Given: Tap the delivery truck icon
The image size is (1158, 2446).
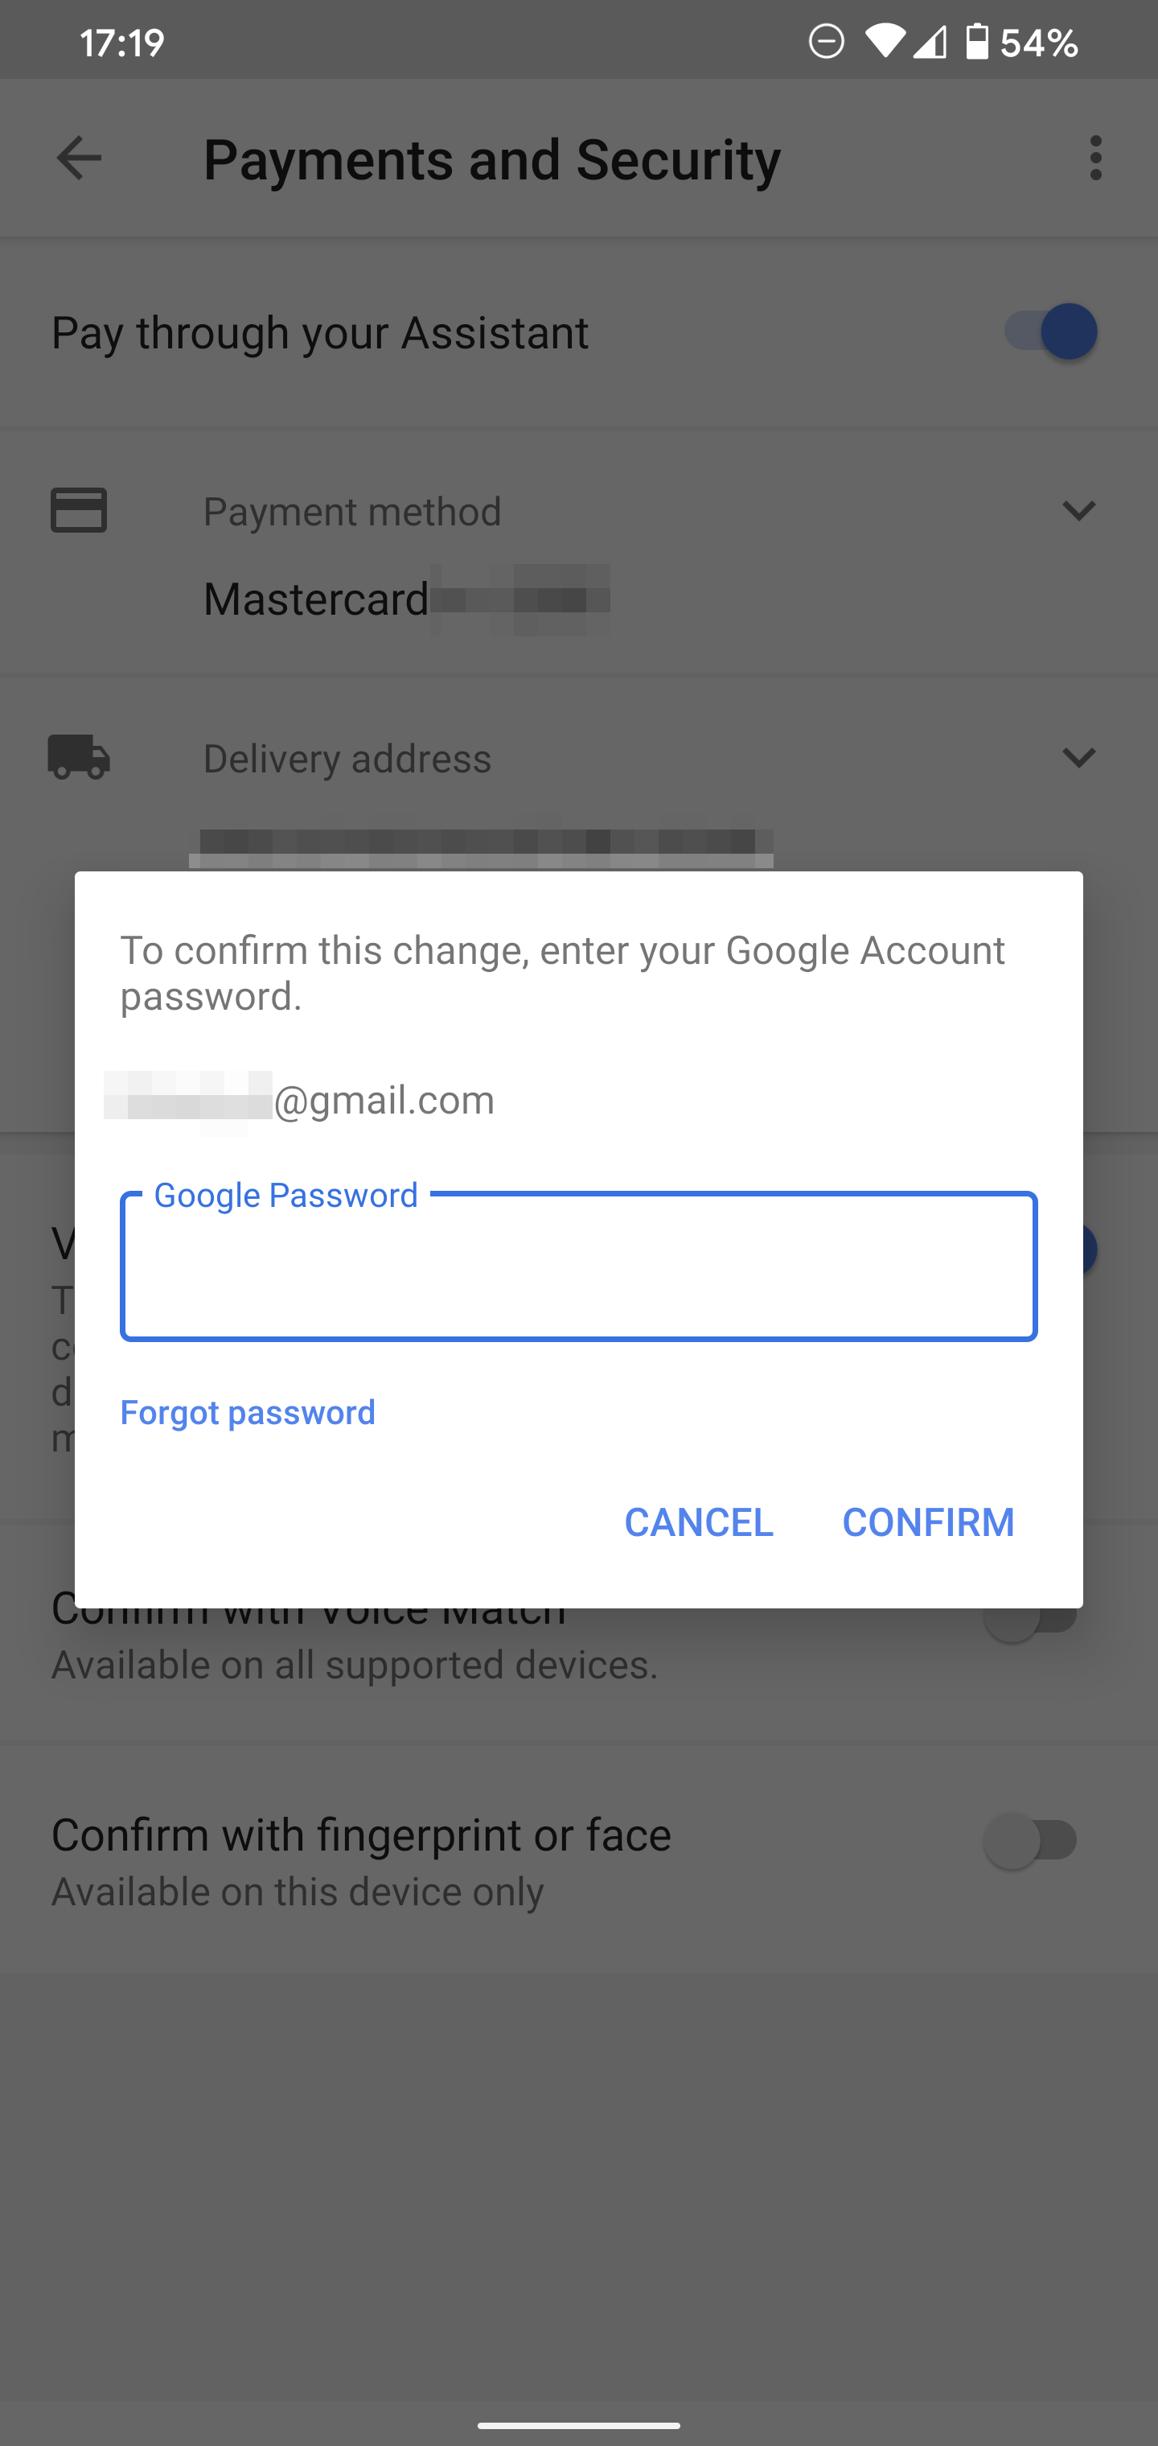Looking at the screenshot, I should pos(79,757).
